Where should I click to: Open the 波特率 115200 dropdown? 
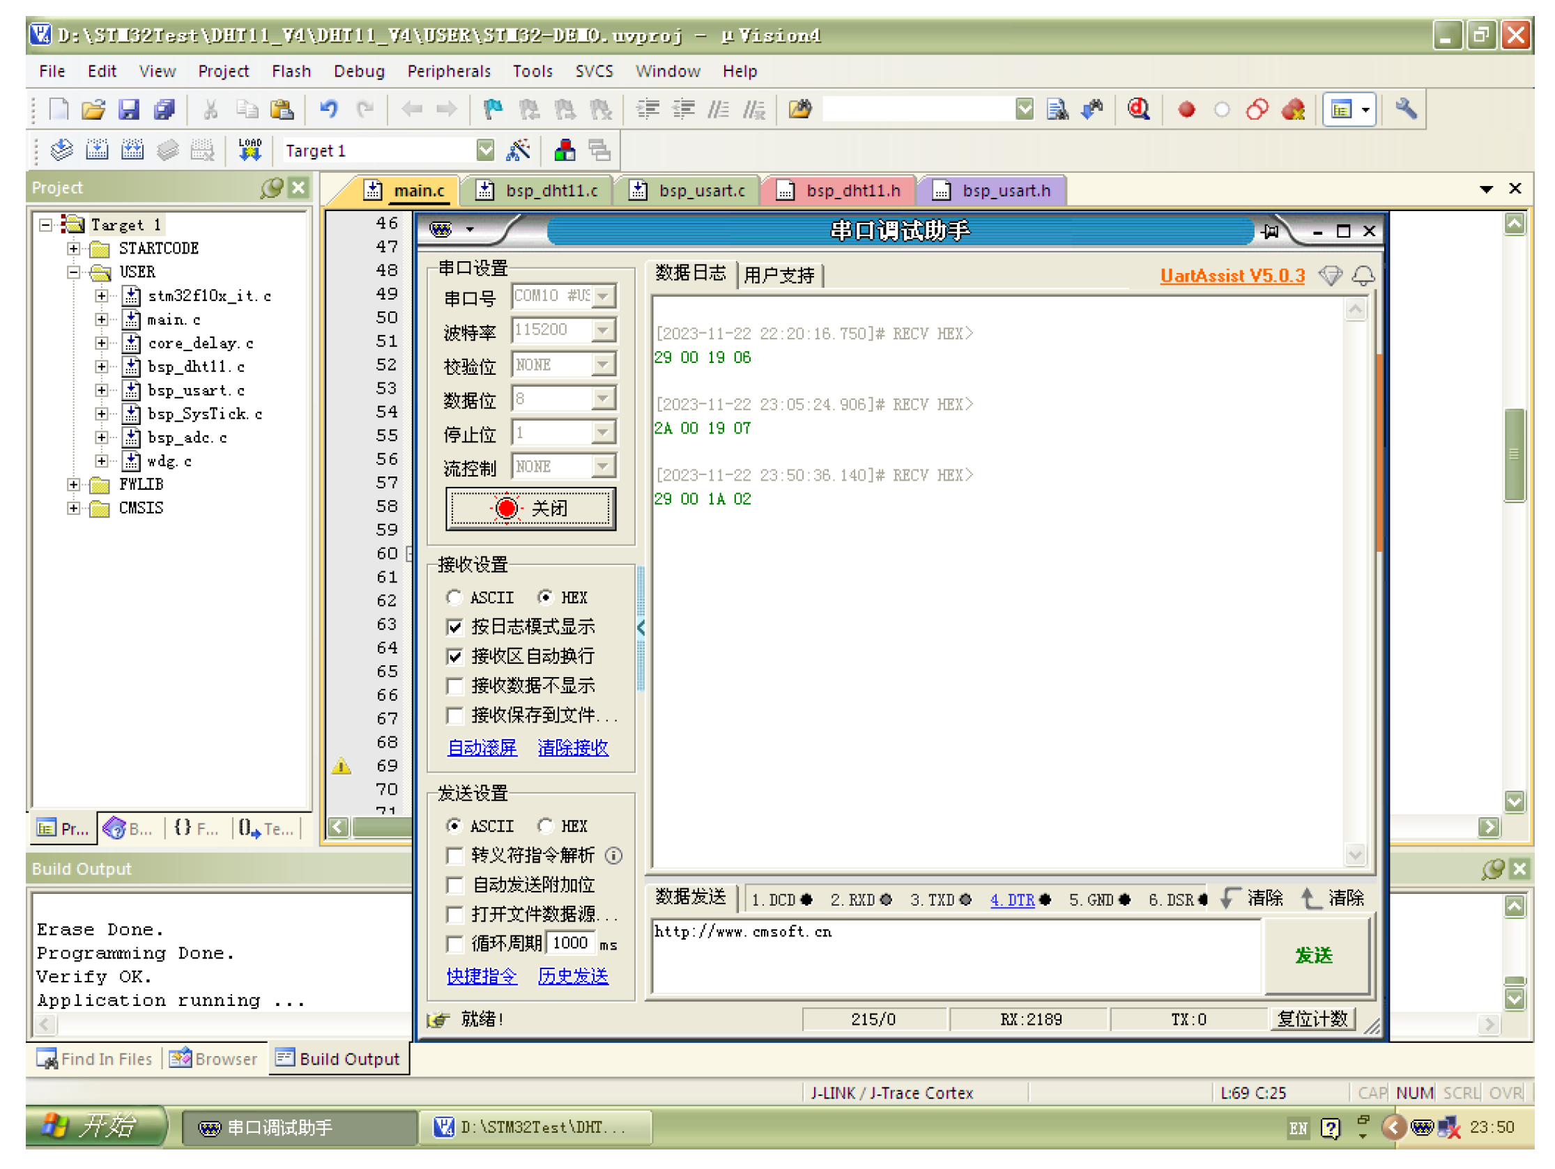click(x=603, y=330)
